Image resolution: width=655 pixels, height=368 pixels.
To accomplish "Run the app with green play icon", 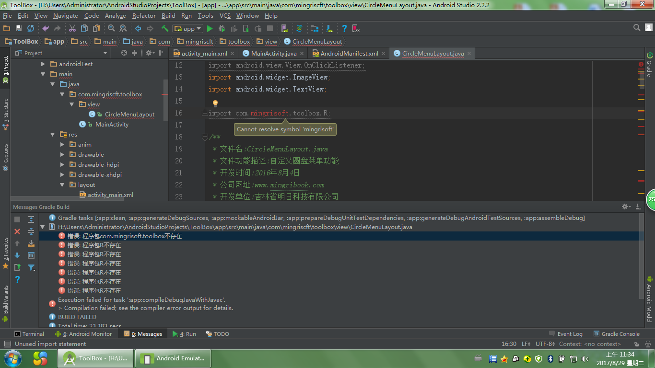I will tap(210, 29).
